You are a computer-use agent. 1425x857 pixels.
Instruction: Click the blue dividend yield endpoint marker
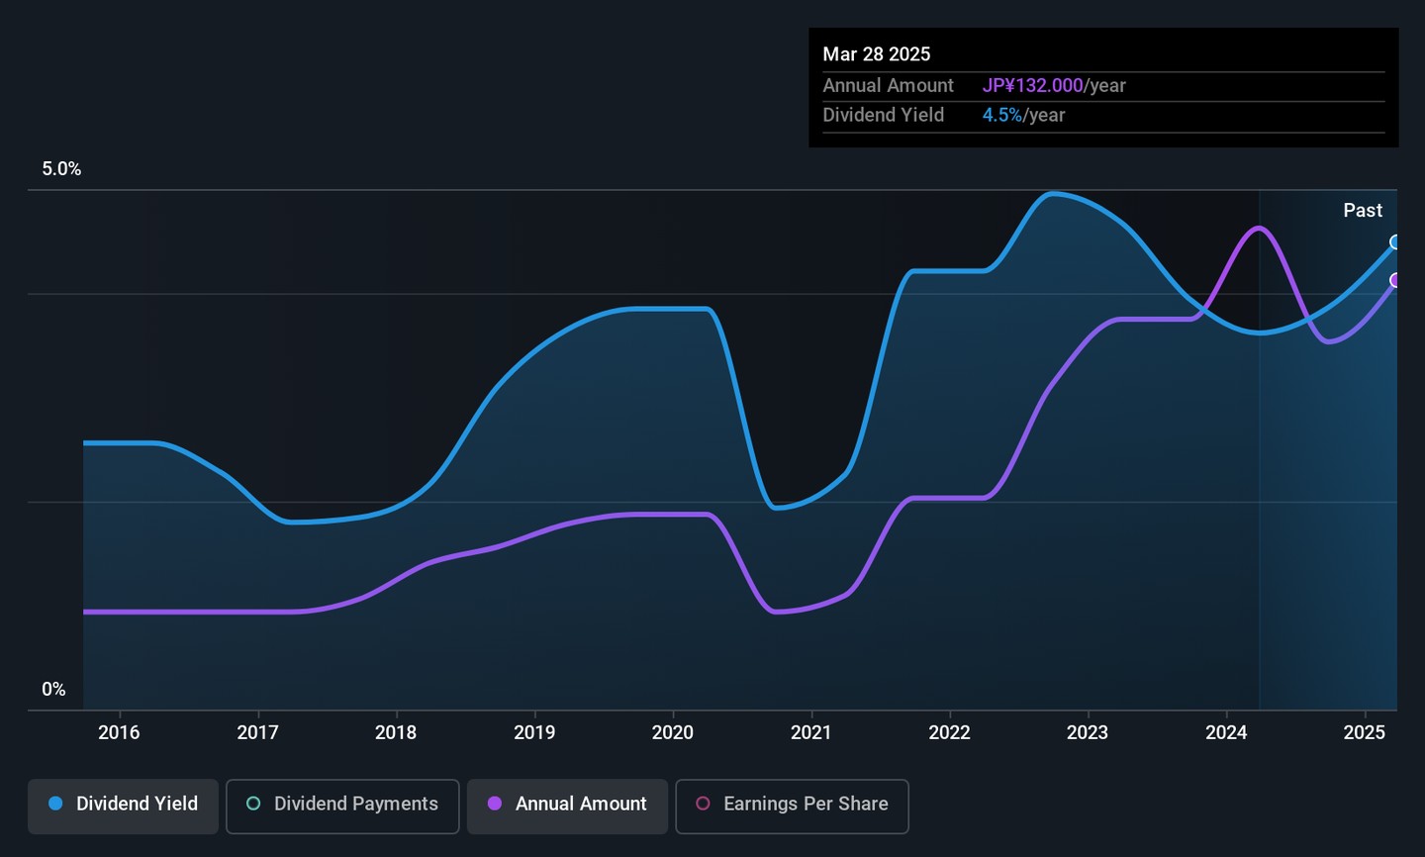(x=1395, y=242)
